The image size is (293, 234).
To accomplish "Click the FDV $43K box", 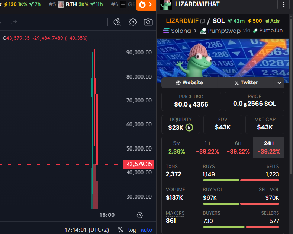I will (x=223, y=124).
